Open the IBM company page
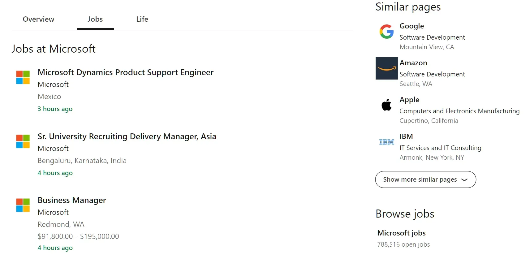The height and width of the screenshot is (255, 530). pyautogui.click(x=406, y=136)
